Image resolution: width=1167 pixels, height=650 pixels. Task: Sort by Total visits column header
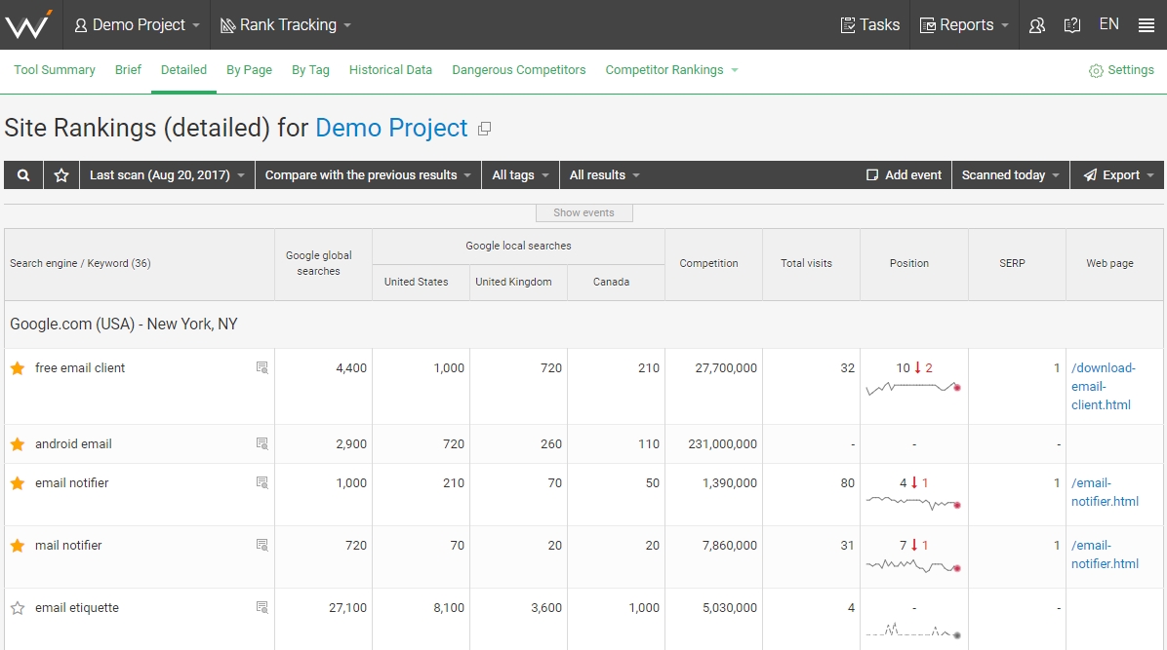[x=811, y=264]
